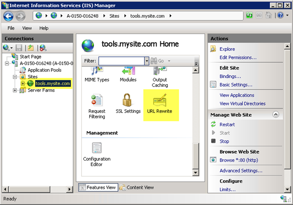Screen dimensions: 293x205
Task: Expand the Server Farms tree node
Action: (15, 90)
